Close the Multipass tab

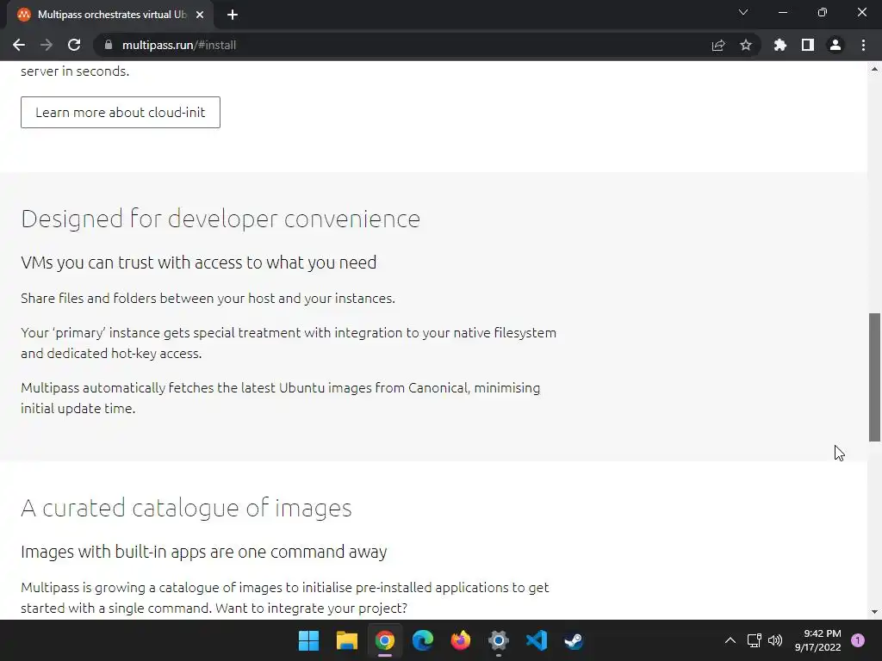click(200, 15)
